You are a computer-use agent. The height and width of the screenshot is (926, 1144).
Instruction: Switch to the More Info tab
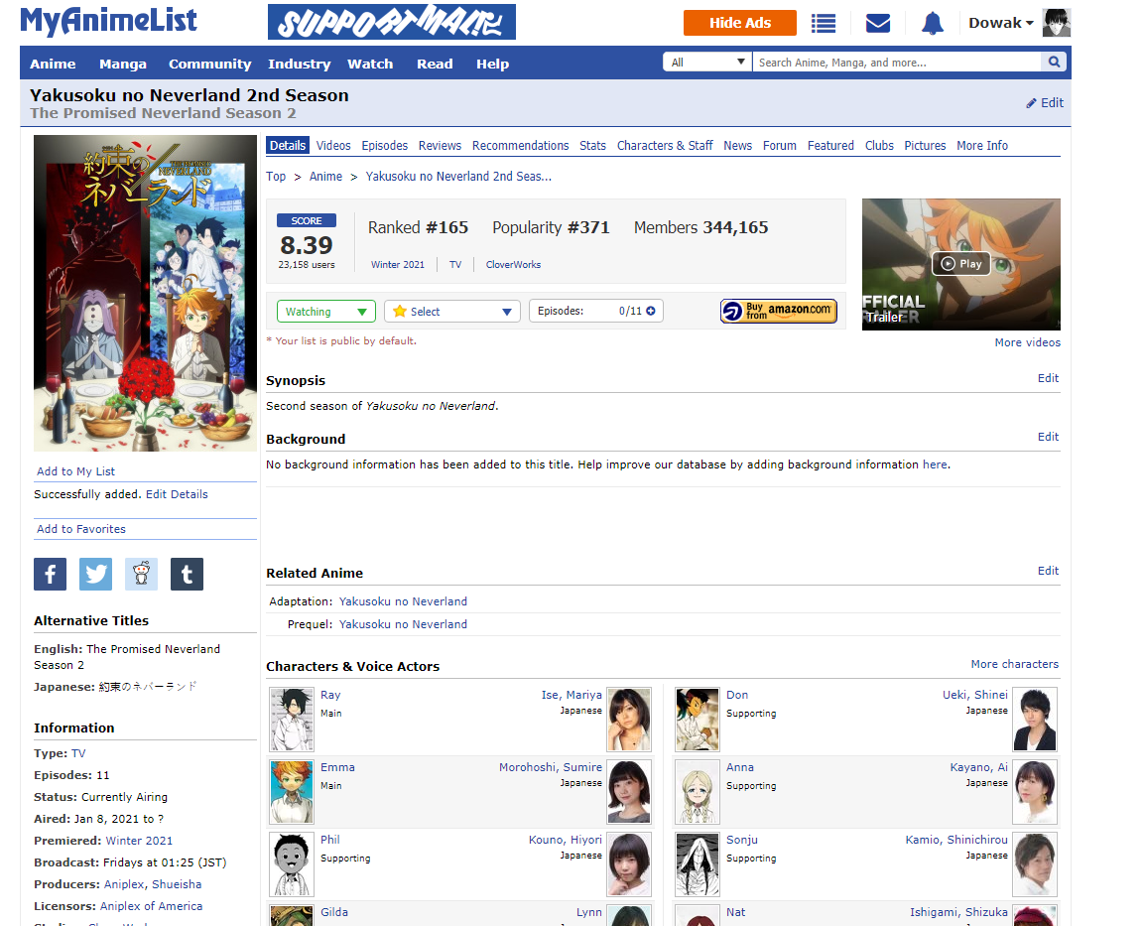pos(982,145)
